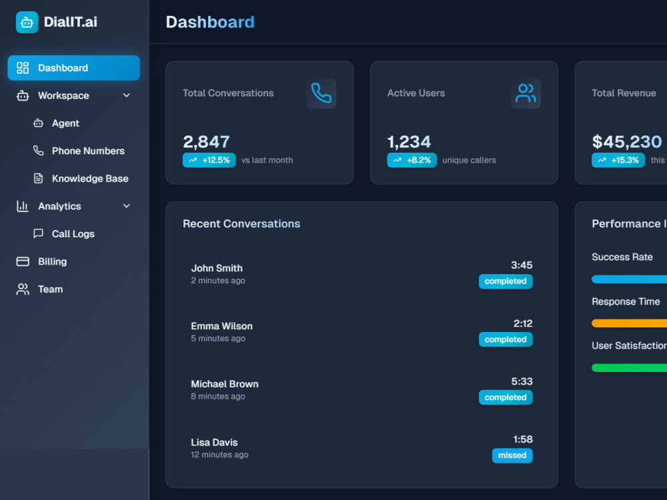Click the DialIT.ai brand name
This screenshot has height=500, width=667.
pyautogui.click(x=71, y=22)
